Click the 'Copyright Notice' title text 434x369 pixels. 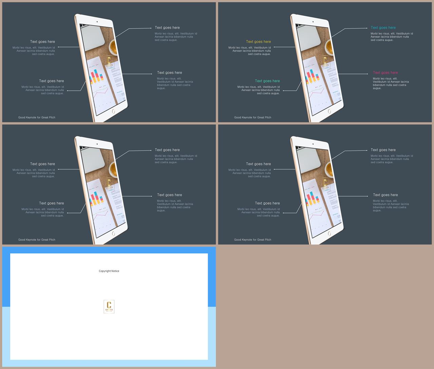pyautogui.click(x=109, y=271)
